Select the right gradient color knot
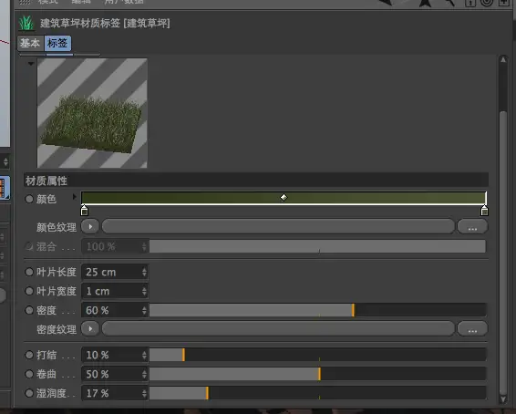Viewport: 516px width, 414px height. pyautogui.click(x=484, y=211)
